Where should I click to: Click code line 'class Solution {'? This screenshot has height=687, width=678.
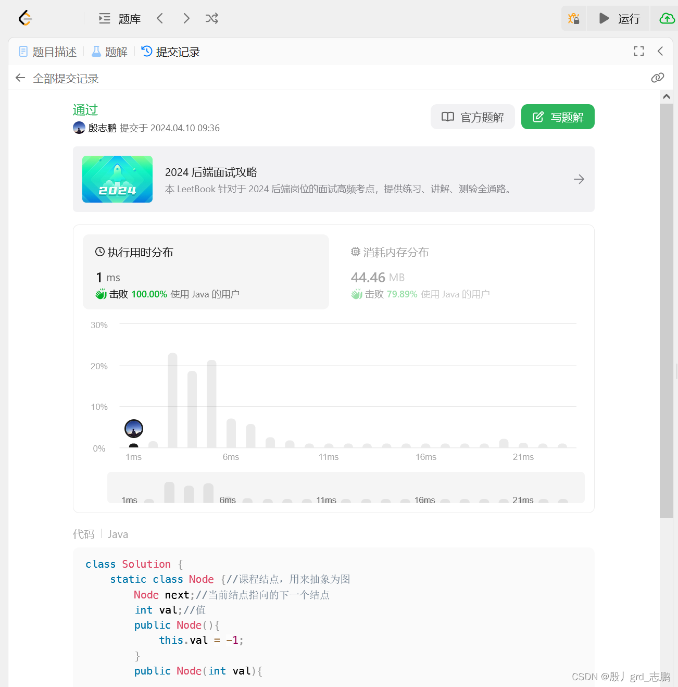click(x=134, y=564)
